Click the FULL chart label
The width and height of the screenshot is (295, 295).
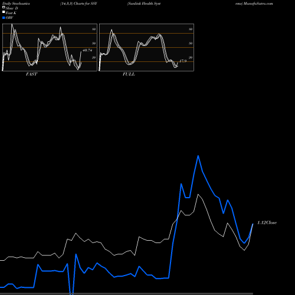click(129, 74)
